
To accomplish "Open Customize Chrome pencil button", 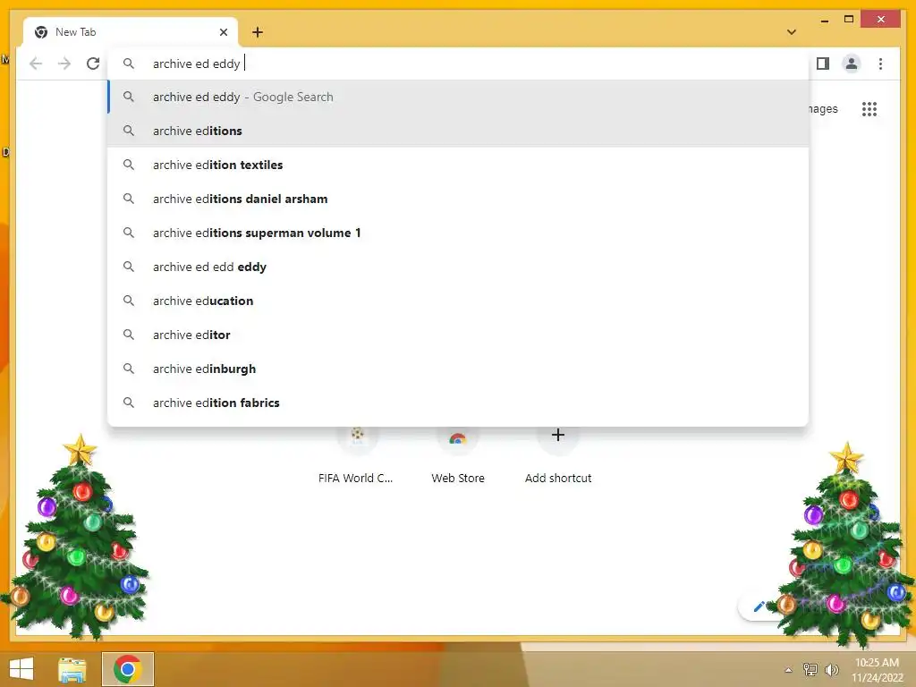I will coord(759,606).
